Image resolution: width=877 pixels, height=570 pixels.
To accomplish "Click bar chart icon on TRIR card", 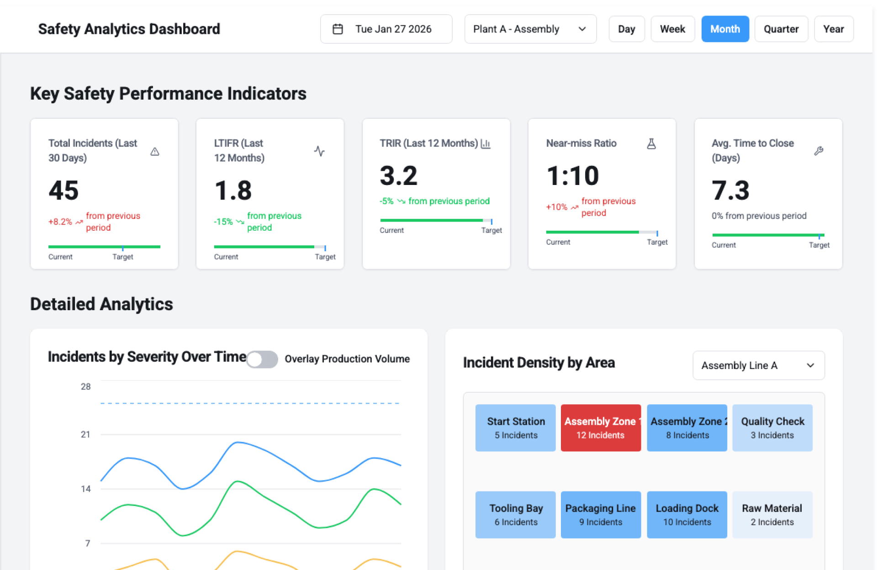I will (x=486, y=144).
